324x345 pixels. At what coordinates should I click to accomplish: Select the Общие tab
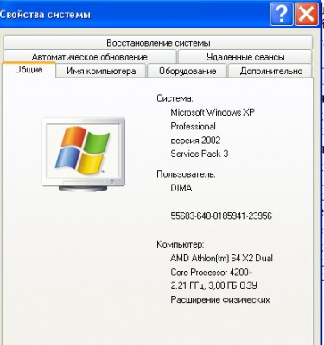(x=29, y=70)
